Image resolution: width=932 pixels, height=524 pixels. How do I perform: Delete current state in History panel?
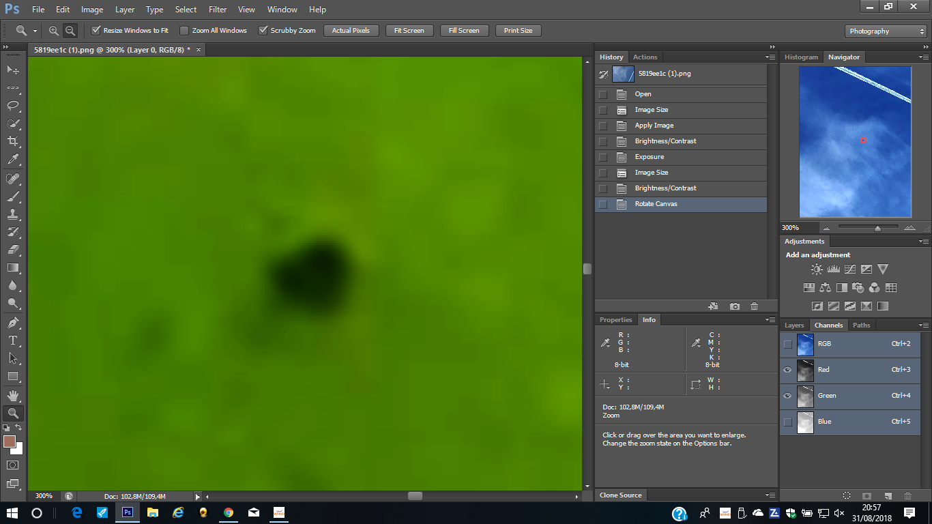(x=754, y=307)
